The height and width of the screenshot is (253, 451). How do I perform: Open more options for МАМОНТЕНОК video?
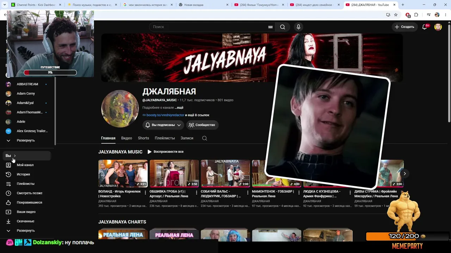(299, 193)
